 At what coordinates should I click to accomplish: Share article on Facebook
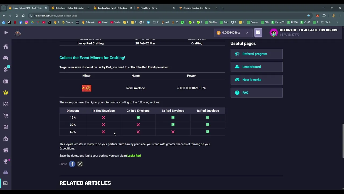[x=72, y=164]
